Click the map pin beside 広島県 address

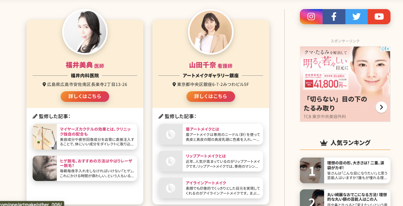click(x=44, y=84)
